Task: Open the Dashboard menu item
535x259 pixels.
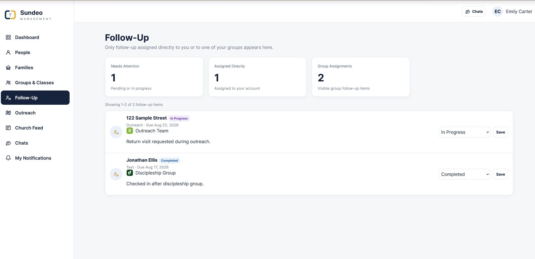Action: 35,37
